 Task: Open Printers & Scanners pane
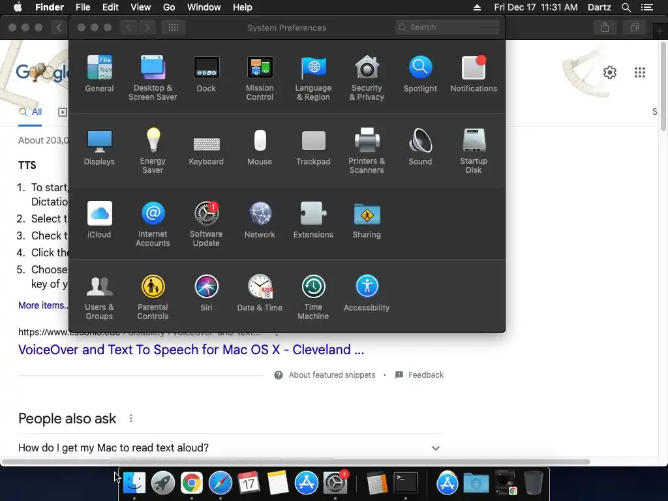click(x=367, y=151)
